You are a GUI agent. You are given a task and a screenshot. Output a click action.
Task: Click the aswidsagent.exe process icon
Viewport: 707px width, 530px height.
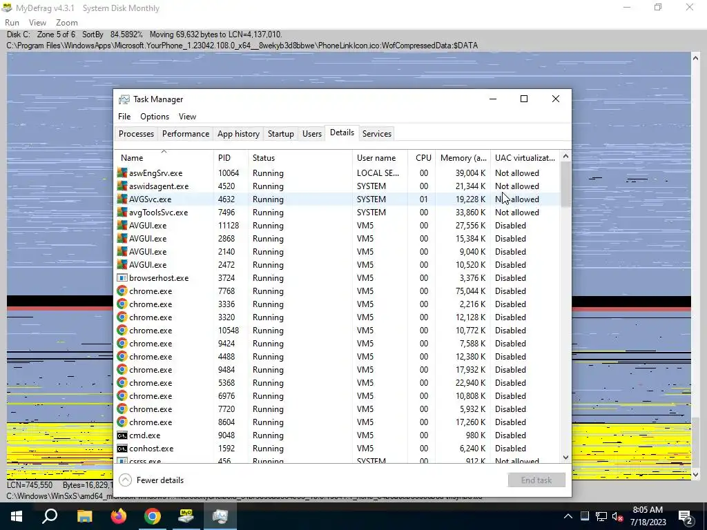[122, 186]
